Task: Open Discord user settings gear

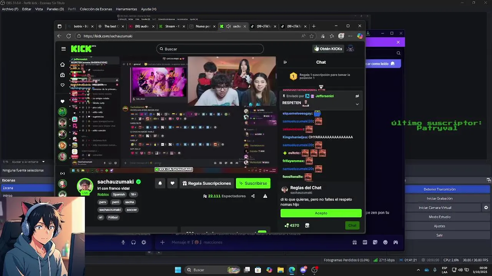Action: 144,242
